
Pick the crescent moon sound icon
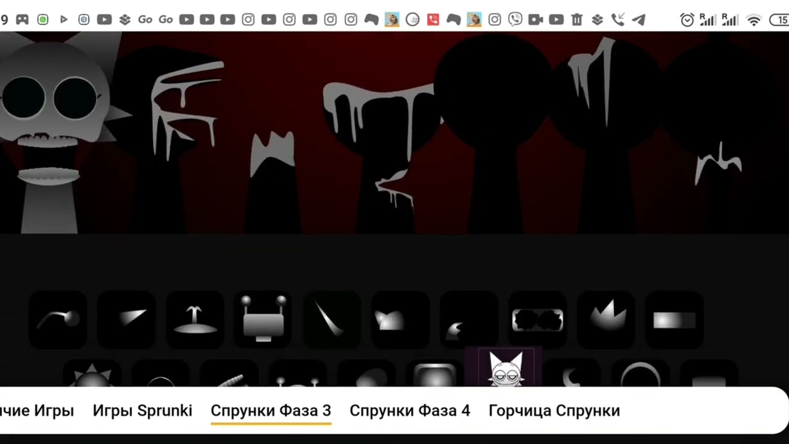click(571, 374)
